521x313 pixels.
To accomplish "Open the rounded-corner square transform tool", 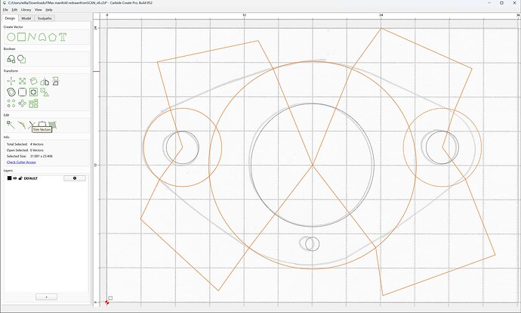I will pos(22,92).
